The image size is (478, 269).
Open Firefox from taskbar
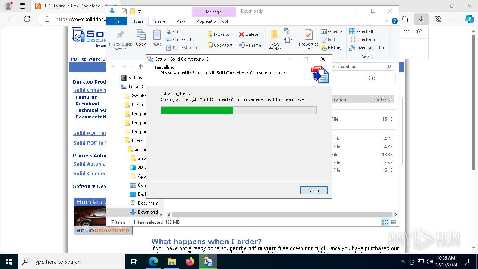coord(190,262)
